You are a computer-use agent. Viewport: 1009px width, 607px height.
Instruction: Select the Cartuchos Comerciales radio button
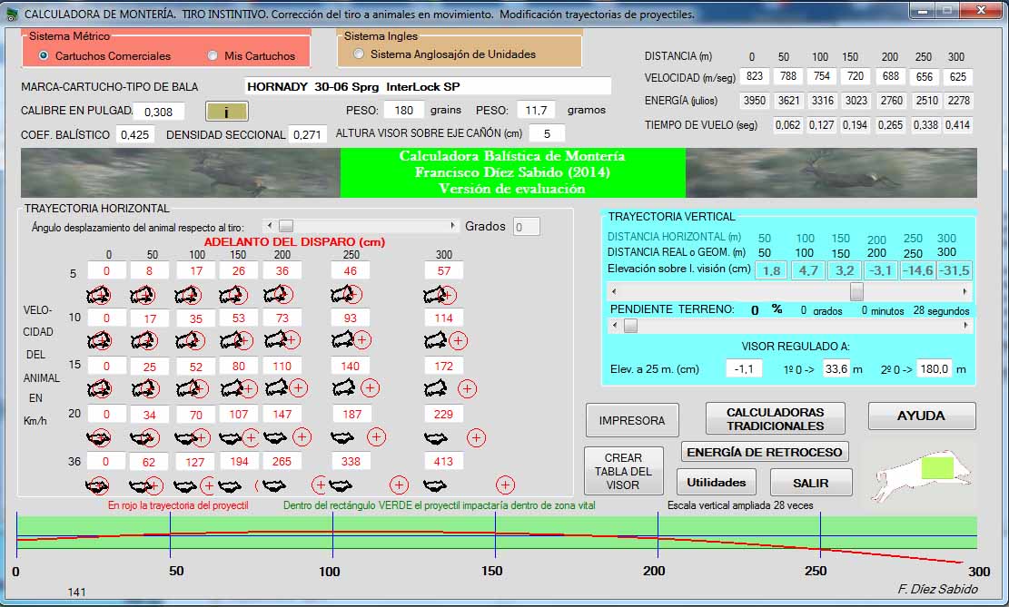point(44,55)
